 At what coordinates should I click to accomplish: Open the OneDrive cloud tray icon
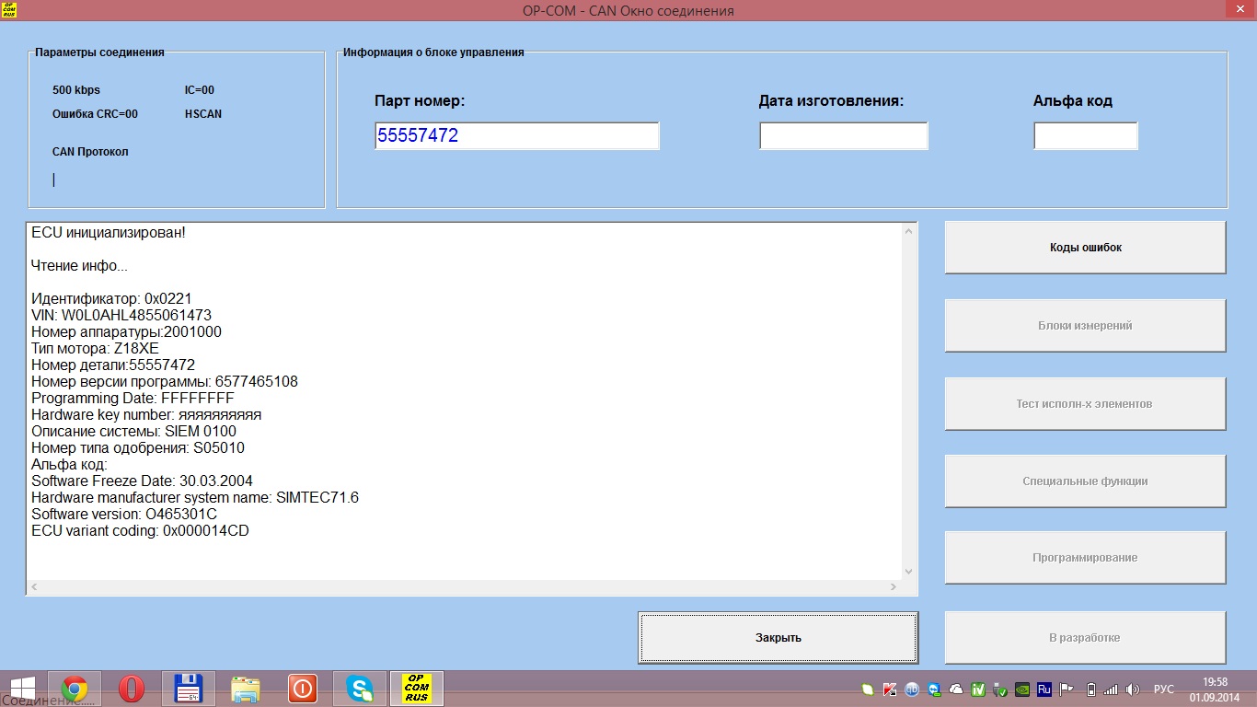point(956,689)
